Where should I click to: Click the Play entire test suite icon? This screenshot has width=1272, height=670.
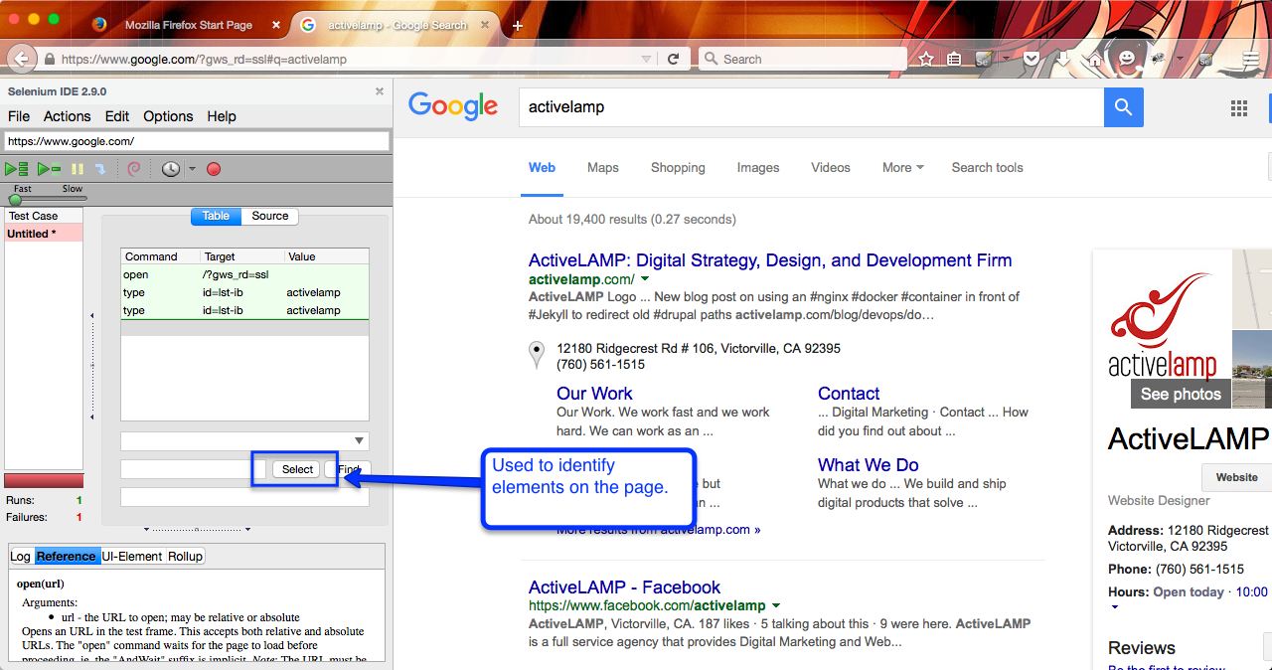coord(17,169)
